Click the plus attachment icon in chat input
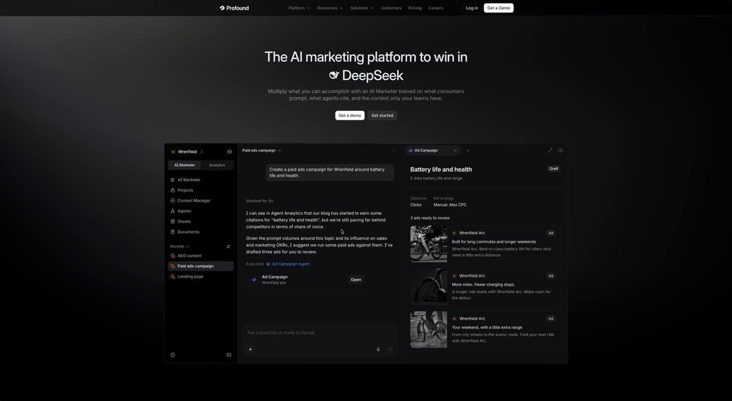Image resolution: width=732 pixels, height=401 pixels. (x=250, y=349)
